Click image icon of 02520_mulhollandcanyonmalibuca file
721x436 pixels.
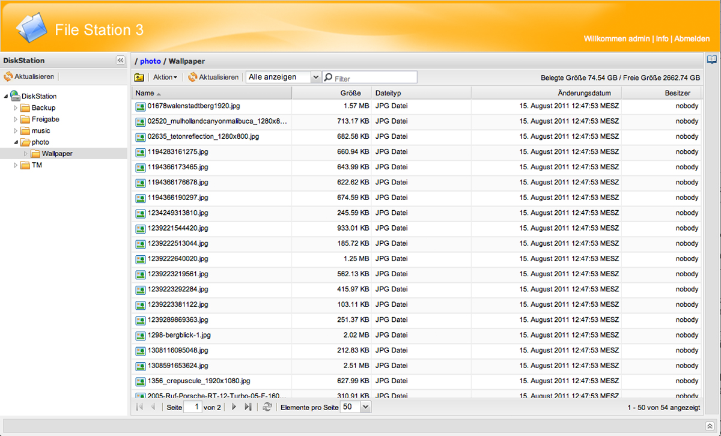(x=141, y=121)
